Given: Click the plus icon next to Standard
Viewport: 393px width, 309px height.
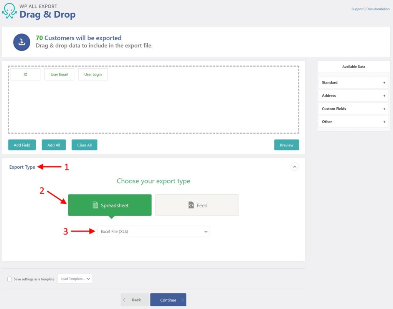Looking at the screenshot, I should [384, 82].
